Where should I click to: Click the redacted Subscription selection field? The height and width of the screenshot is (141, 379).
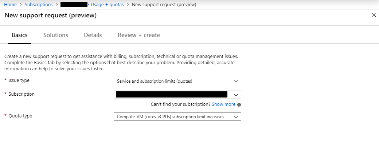click(x=177, y=95)
